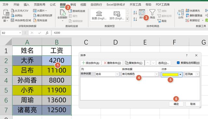
Task: Move sort condition down arrow
Action: pos(153,63)
